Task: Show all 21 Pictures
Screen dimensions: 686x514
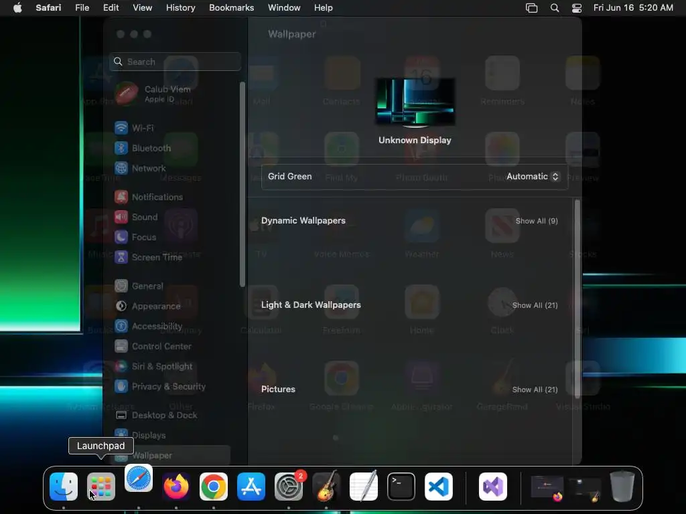Action: (535, 390)
